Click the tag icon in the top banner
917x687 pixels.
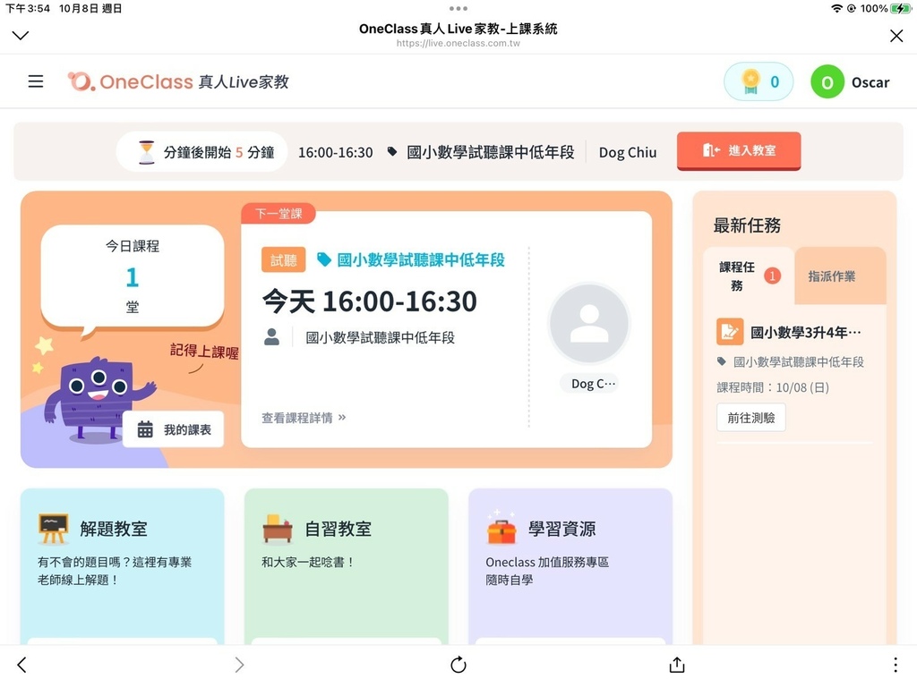(392, 152)
